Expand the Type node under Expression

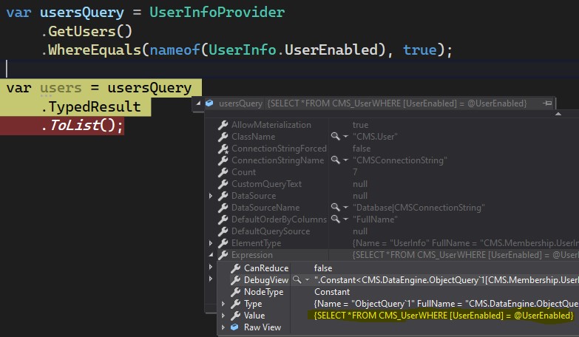pos(223,304)
